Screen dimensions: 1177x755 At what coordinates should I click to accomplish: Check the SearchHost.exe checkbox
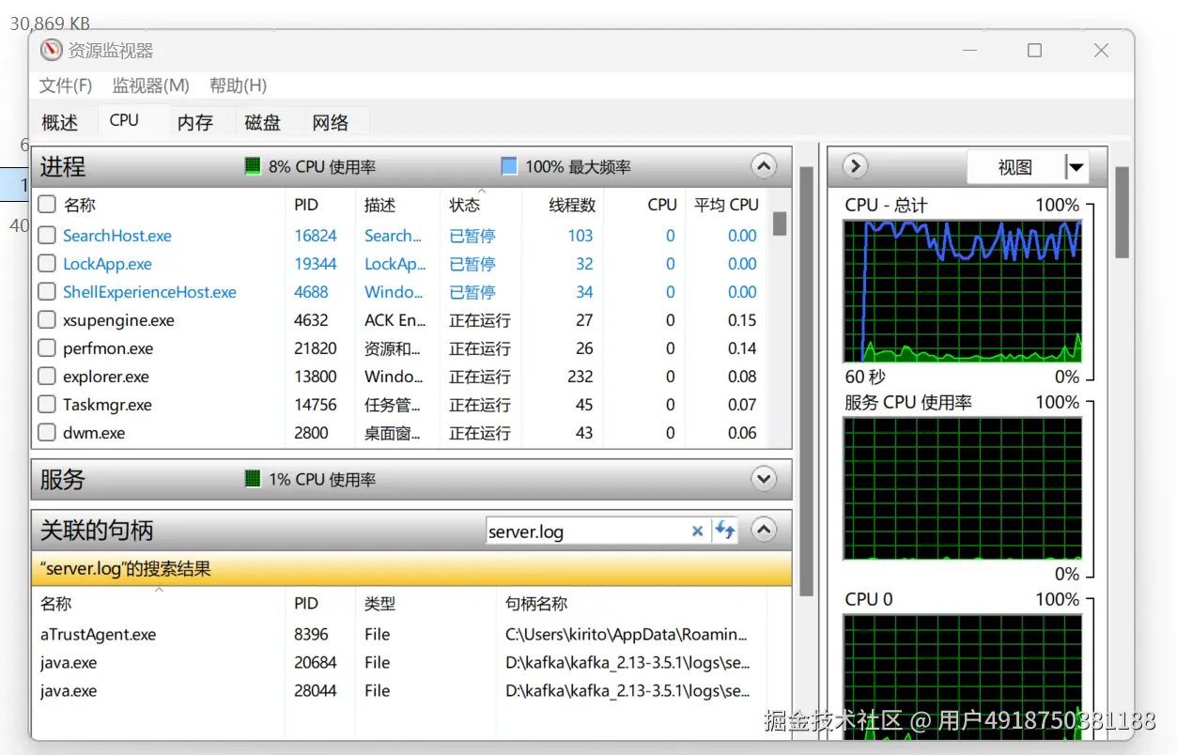(46, 236)
